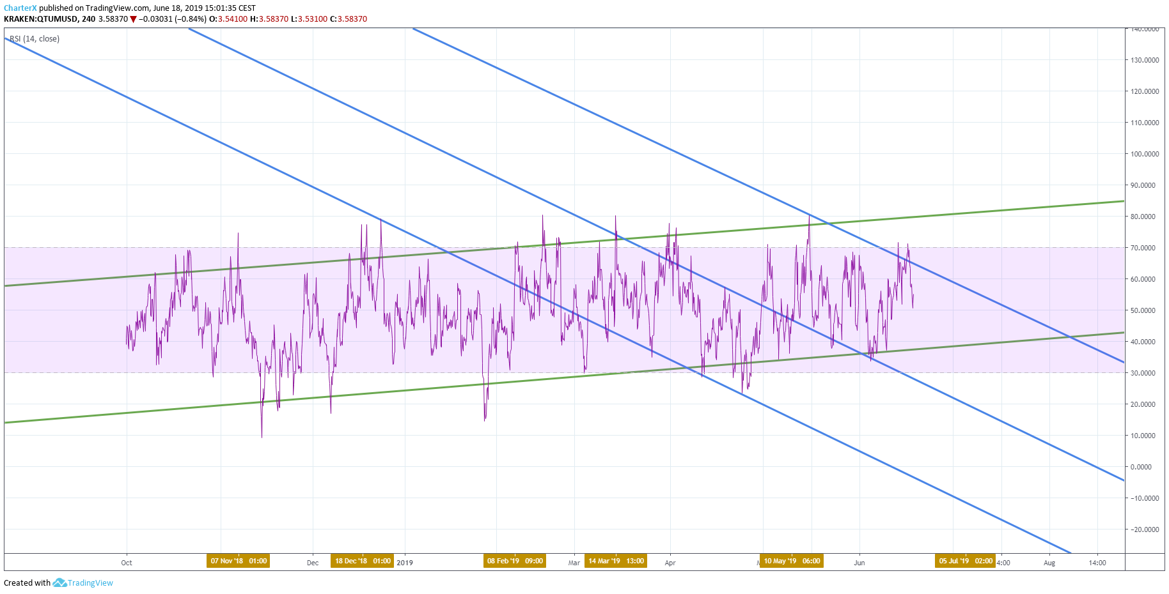The height and width of the screenshot is (594, 1169).
Task: Click the Apr label on the time axis
Action: (670, 563)
